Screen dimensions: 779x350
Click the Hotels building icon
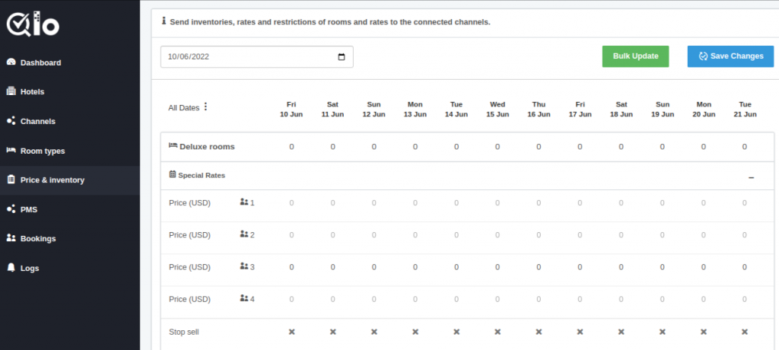(11, 91)
